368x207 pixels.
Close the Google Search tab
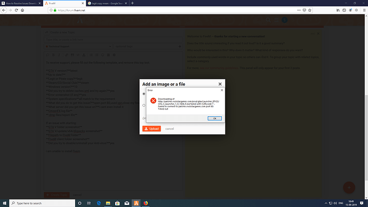(126, 3)
